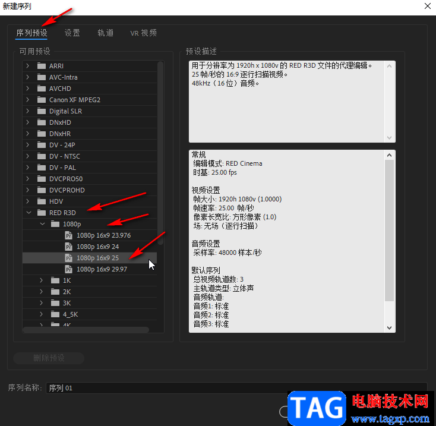Open the 设置 tab
The image size is (436, 426).
pyautogui.click(x=72, y=33)
